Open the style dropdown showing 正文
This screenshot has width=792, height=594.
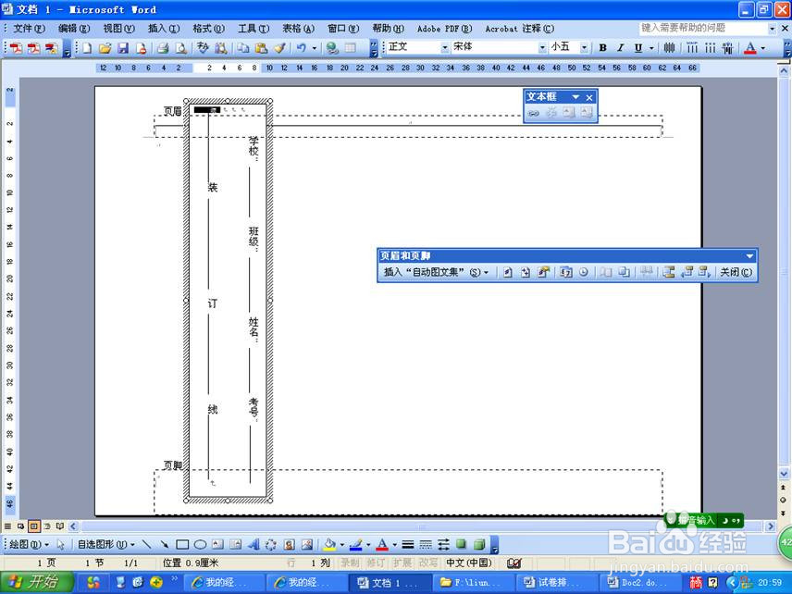[x=444, y=47]
